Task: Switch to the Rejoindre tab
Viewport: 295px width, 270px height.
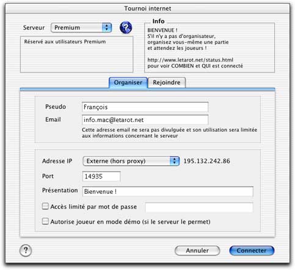Action: [x=167, y=82]
